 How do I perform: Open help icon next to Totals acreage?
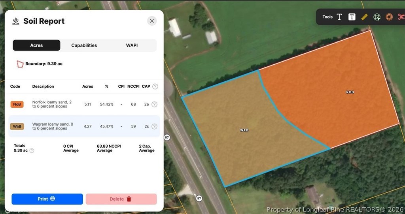coord(32,150)
